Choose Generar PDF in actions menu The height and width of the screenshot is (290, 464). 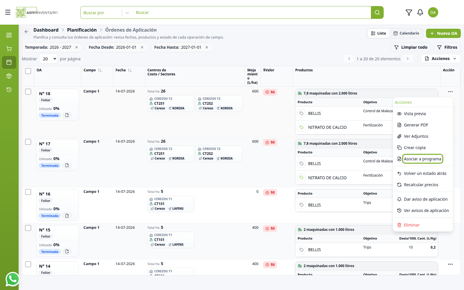coord(423,125)
